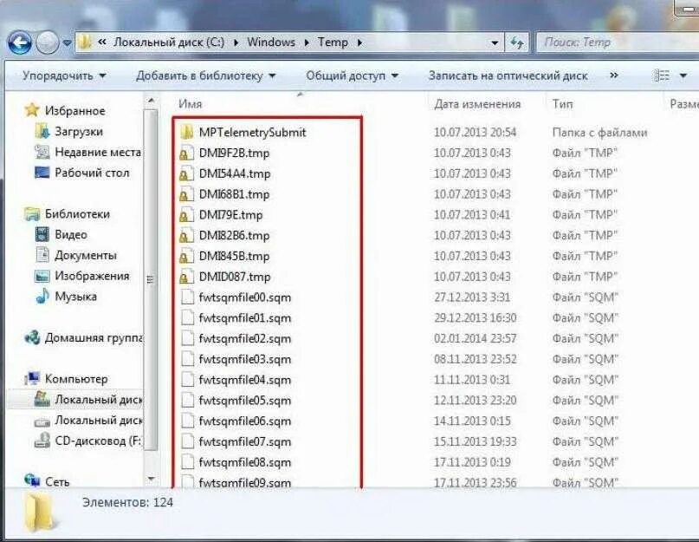Screen dimensions: 699x542
Task: Open the view options dropdown arrow
Action: [683, 76]
